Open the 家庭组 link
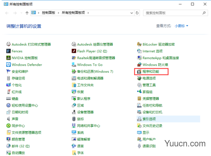Image resolution: width=211 pixels, height=156 pixels. pos(148,92)
